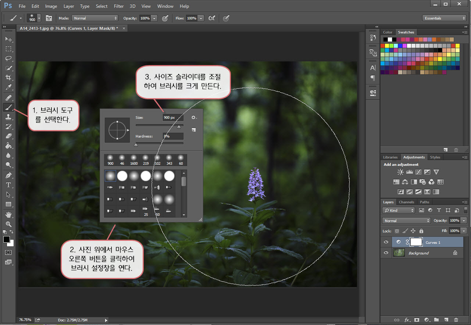Select the Blur tool
This screenshot has height=325, width=471.
click(x=8, y=155)
